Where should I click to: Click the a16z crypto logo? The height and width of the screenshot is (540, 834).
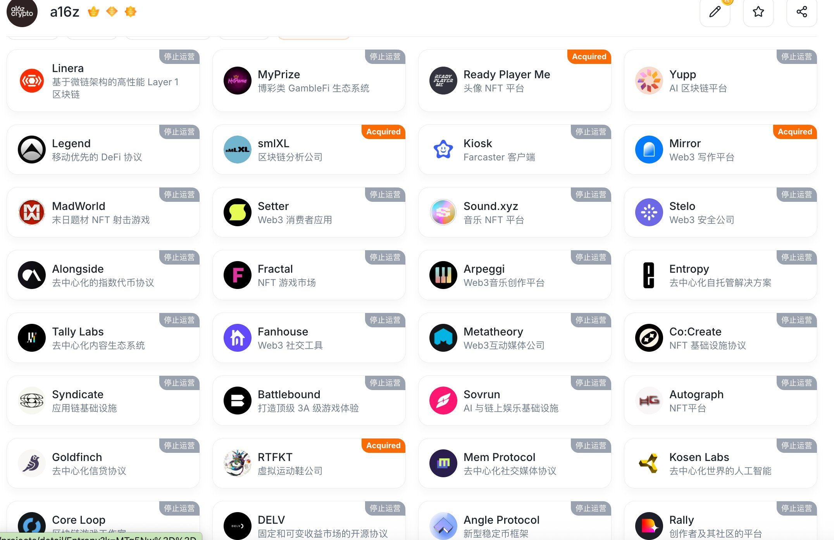tap(22, 12)
